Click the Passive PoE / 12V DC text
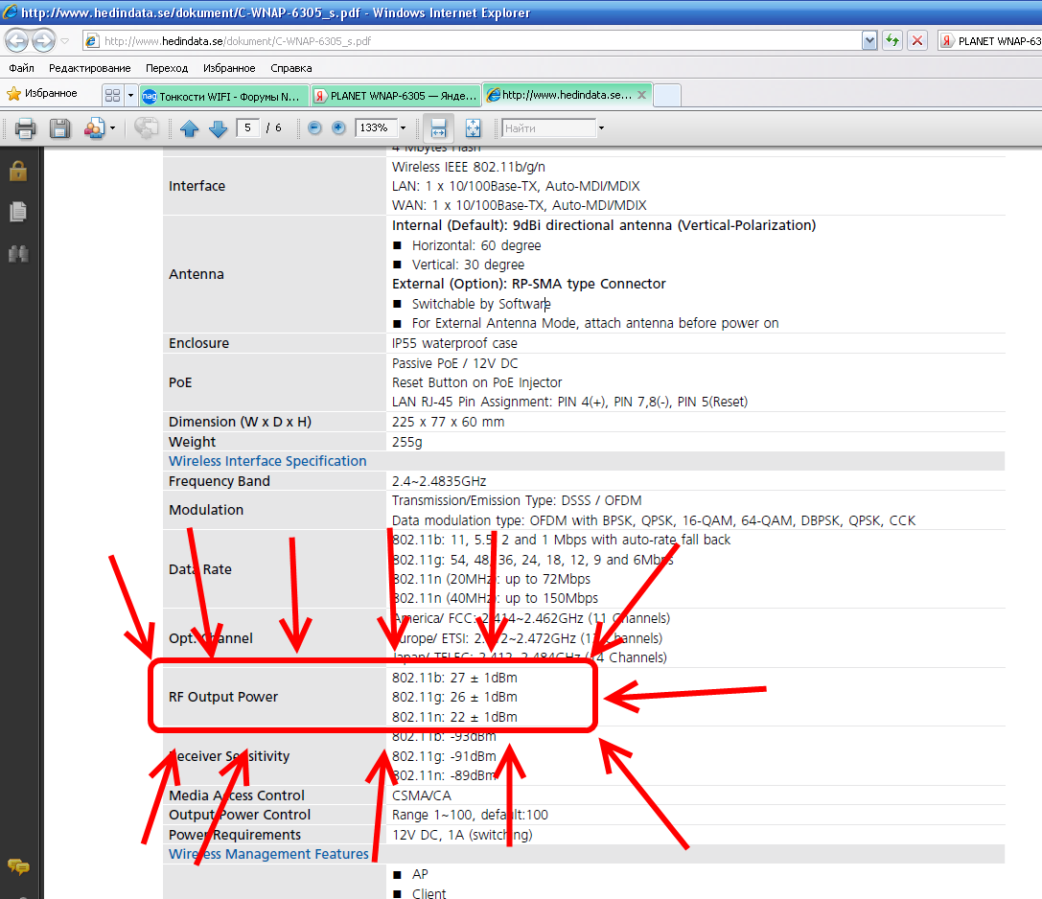Screen dimensions: 1042x899 [x=454, y=363]
